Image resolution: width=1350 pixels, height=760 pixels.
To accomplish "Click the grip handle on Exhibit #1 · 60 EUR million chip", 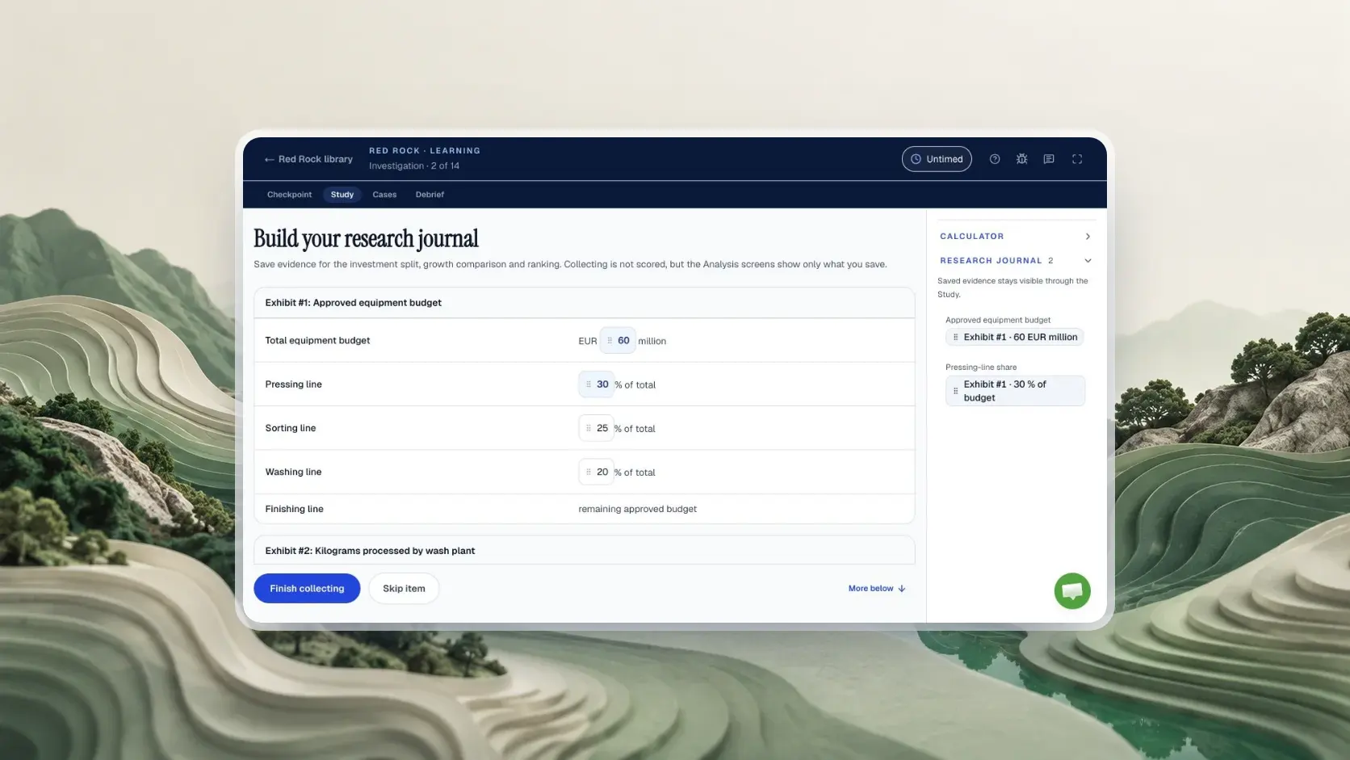I will click(955, 338).
